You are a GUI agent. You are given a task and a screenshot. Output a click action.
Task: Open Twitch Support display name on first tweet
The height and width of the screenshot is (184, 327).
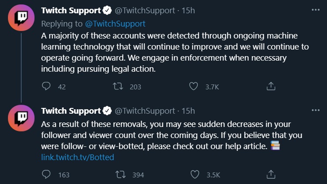tap(71, 11)
